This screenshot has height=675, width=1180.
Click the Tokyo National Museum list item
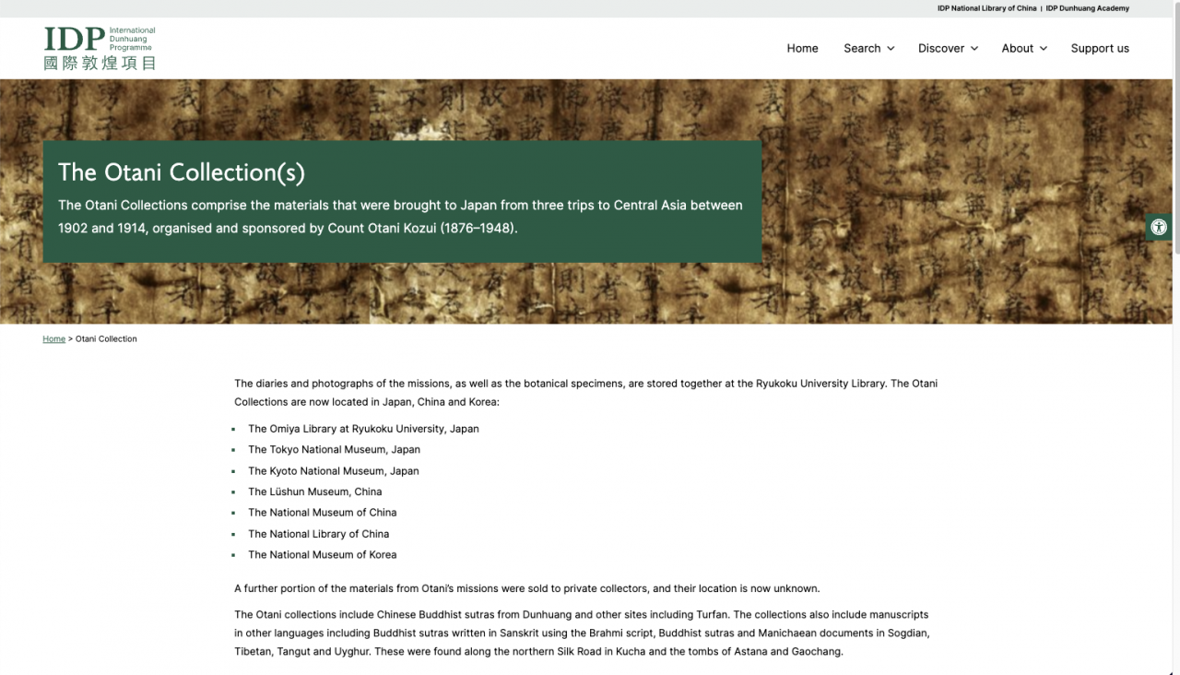click(334, 450)
